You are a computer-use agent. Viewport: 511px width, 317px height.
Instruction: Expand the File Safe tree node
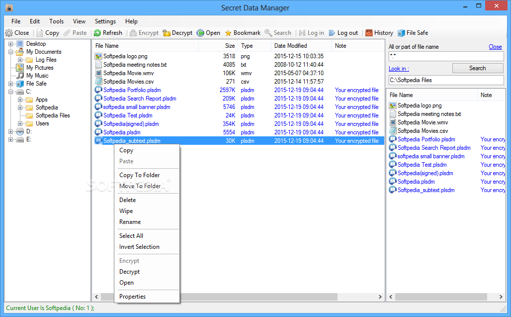point(10,84)
